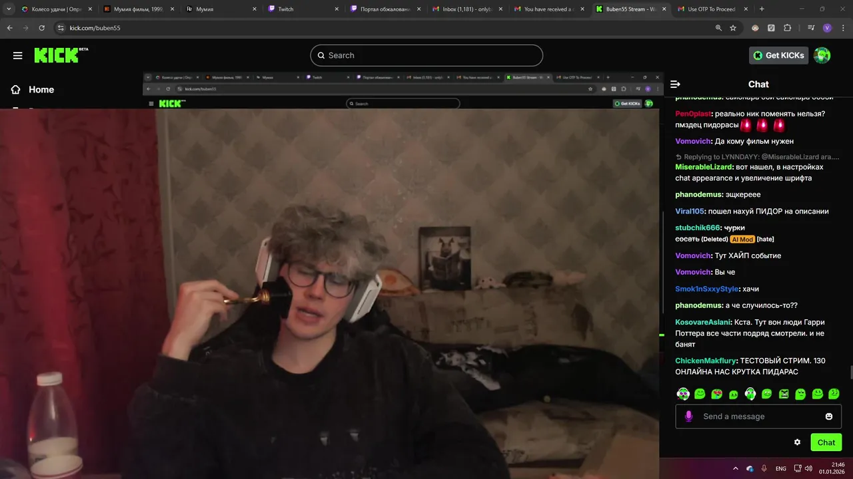Open MiserableLizard's user card in chat

[704, 167]
